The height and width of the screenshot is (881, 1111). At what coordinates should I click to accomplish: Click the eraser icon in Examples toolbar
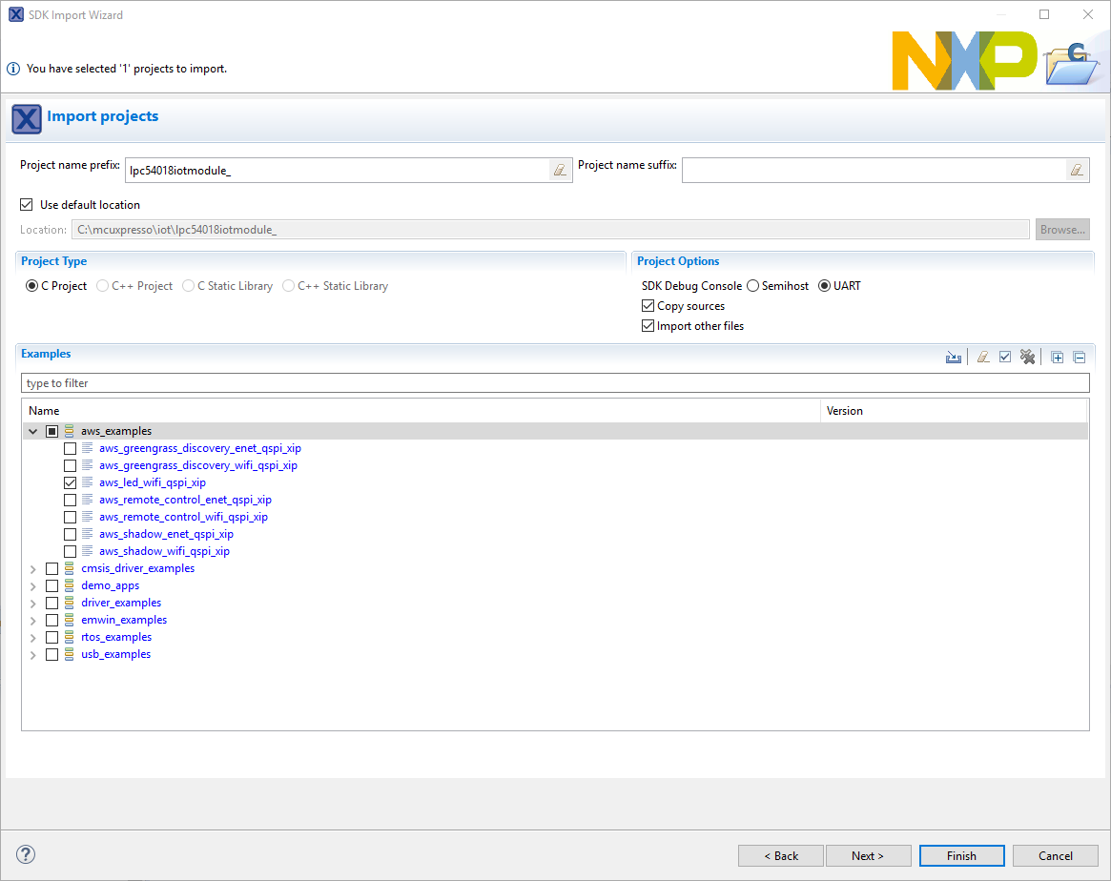click(983, 357)
